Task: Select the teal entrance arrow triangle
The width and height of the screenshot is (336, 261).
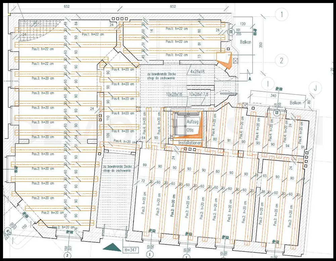Action: coord(112,247)
